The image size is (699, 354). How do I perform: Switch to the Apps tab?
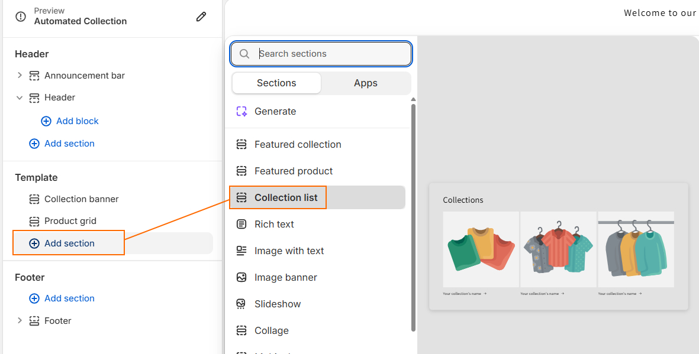pos(365,83)
